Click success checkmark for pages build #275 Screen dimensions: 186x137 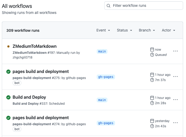(x=8, y=72)
